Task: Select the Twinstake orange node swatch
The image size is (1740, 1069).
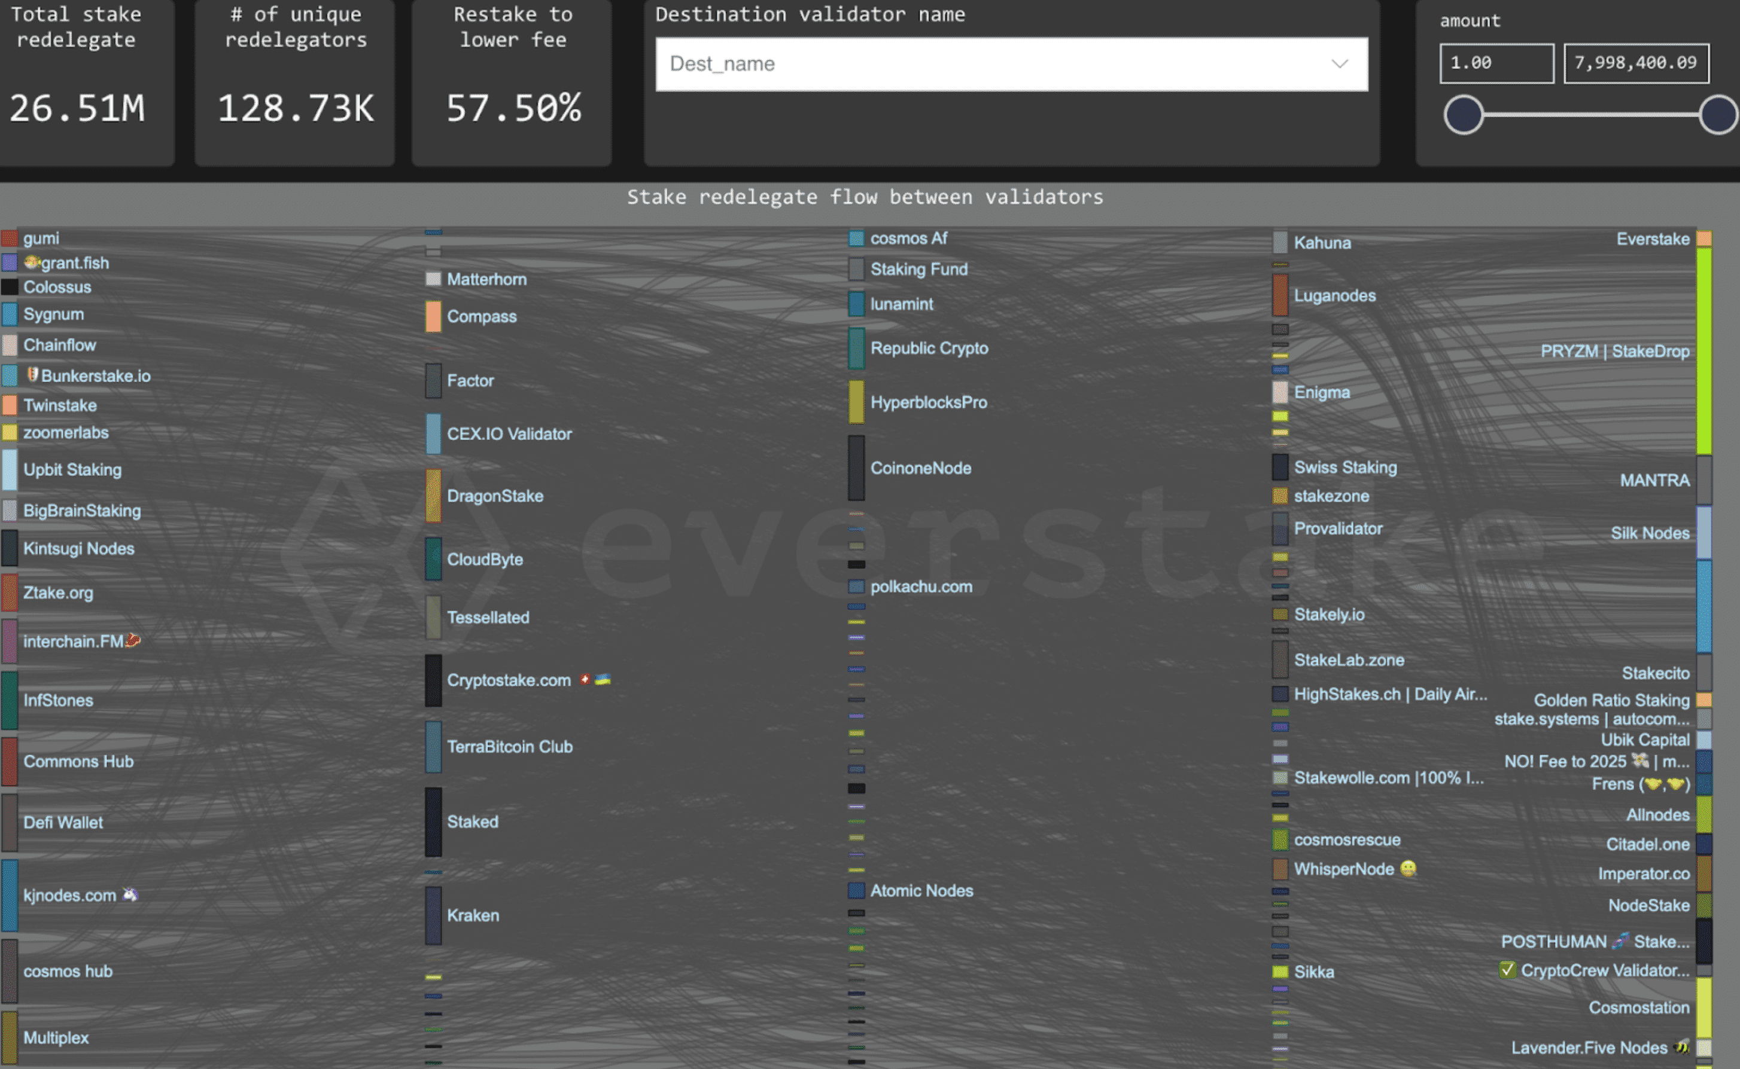Action: 9,405
